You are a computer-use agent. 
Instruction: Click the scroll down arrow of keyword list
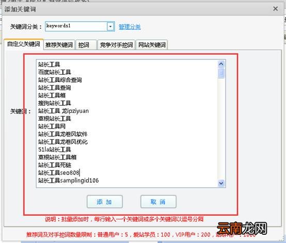pos(221,183)
